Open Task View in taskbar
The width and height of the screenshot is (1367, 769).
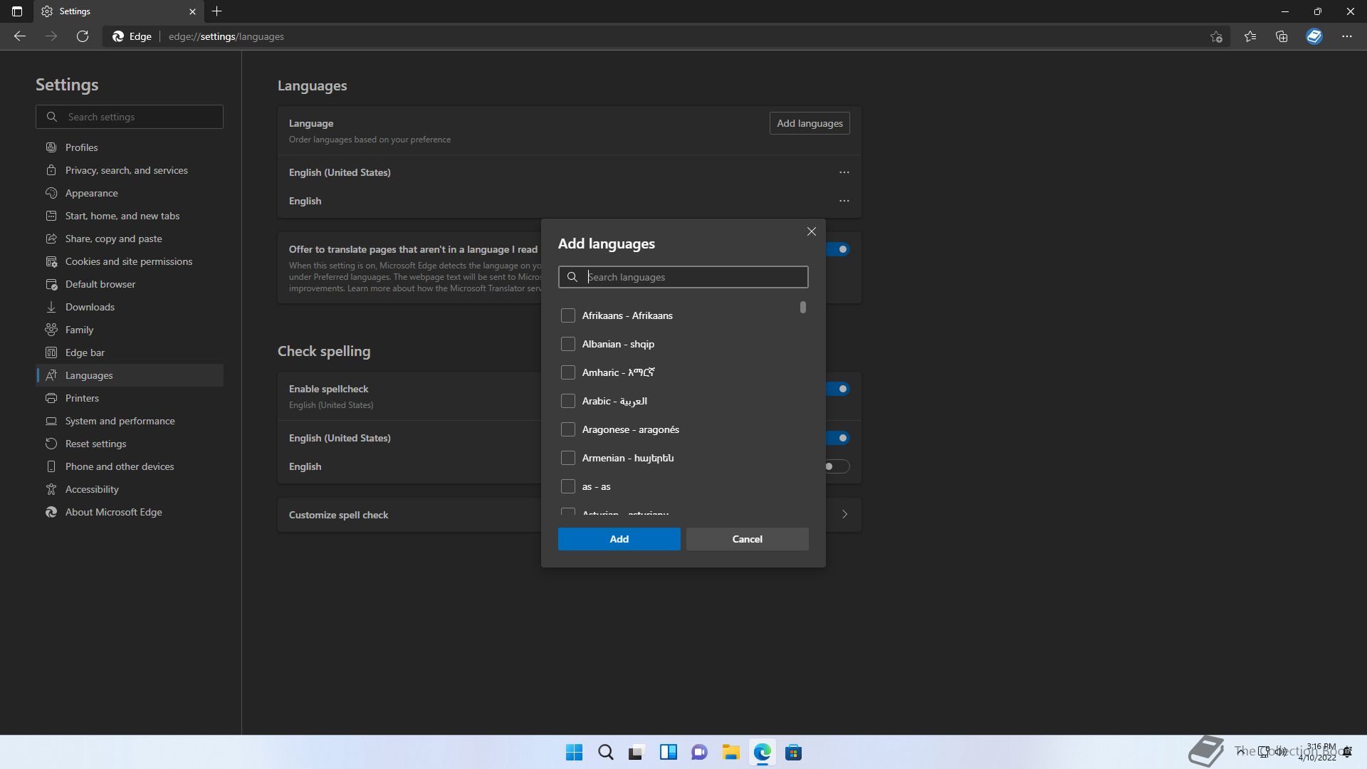(x=637, y=753)
